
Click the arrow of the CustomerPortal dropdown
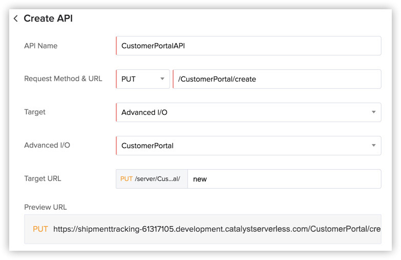(x=373, y=146)
